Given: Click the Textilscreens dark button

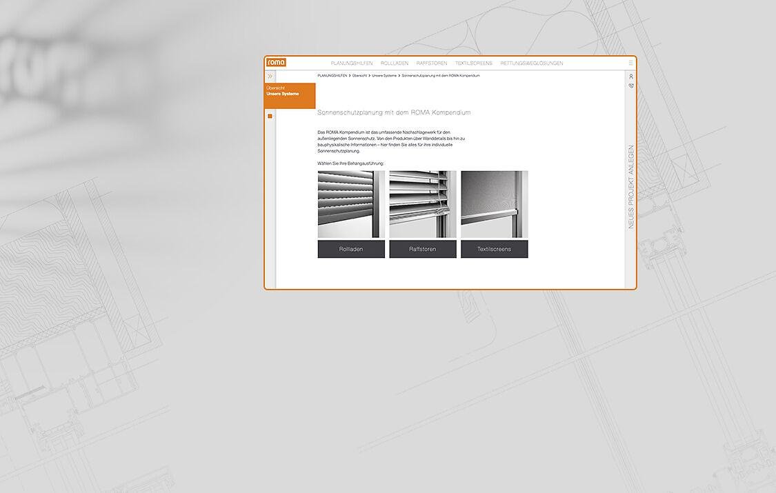Looking at the screenshot, I should (x=495, y=249).
